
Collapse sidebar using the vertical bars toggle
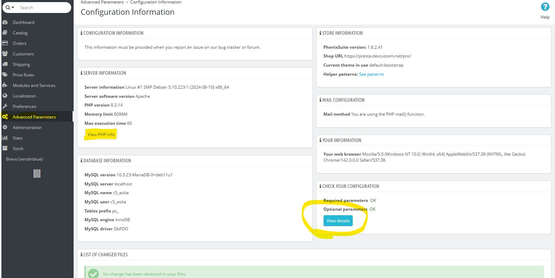click(37, 174)
